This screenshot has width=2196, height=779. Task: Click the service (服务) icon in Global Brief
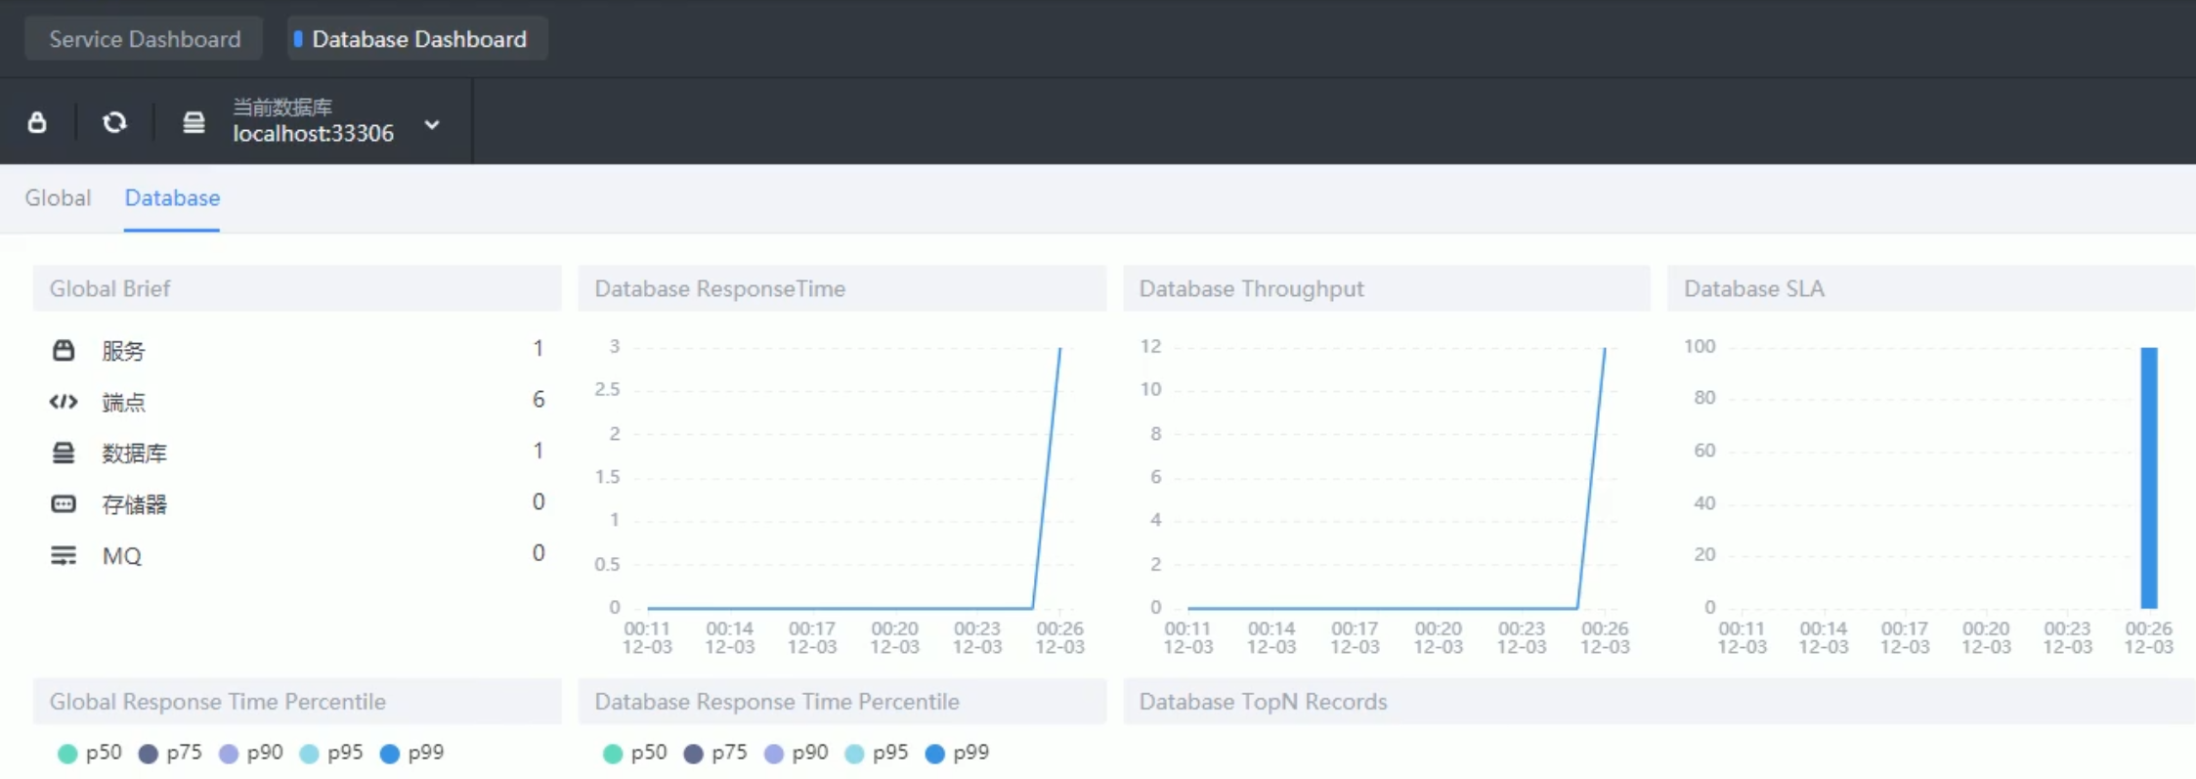pos(64,350)
